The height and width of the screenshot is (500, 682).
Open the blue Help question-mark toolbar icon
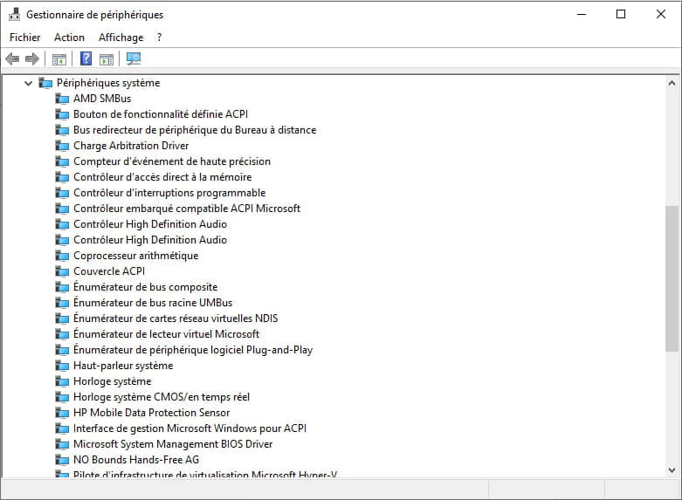point(86,58)
